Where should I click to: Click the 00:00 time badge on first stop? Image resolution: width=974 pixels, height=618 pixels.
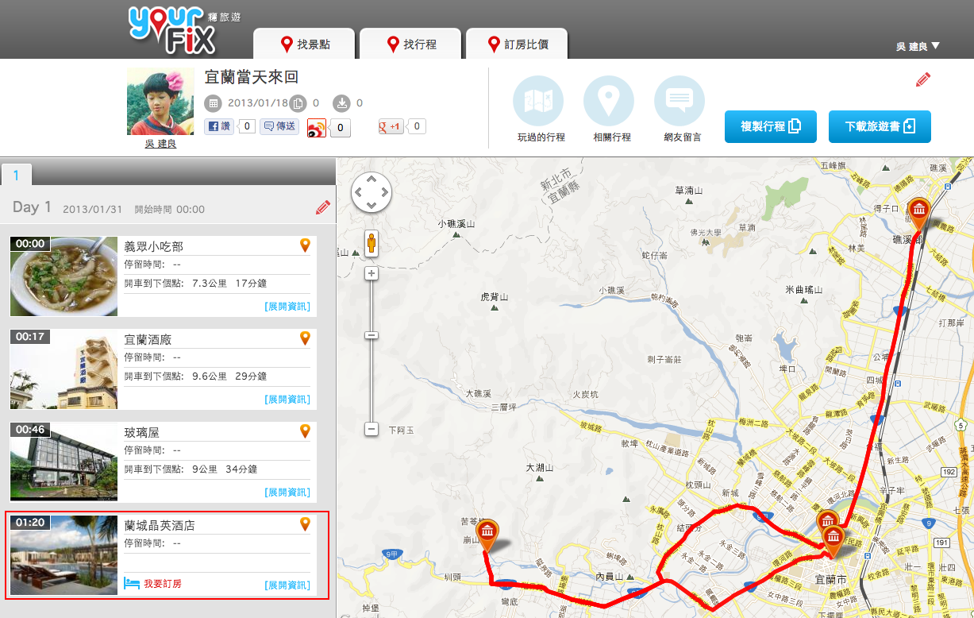pyautogui.click(x=30, y=244)
